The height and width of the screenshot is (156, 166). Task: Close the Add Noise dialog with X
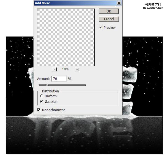tap(119, 3)
